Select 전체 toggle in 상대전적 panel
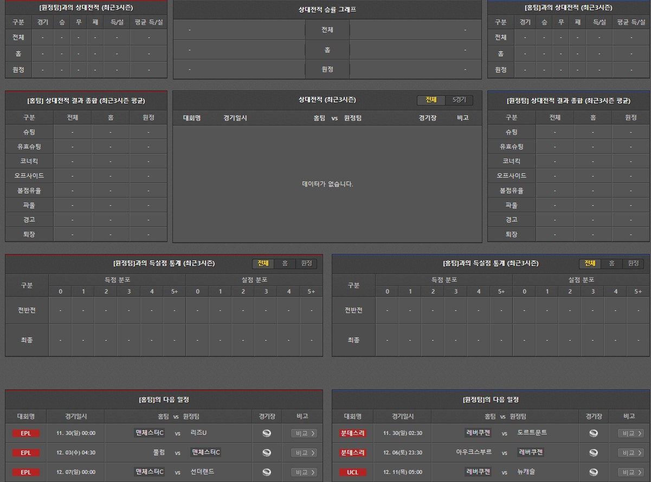The height and width of the screenshot is (482, 651). [431, 100]
